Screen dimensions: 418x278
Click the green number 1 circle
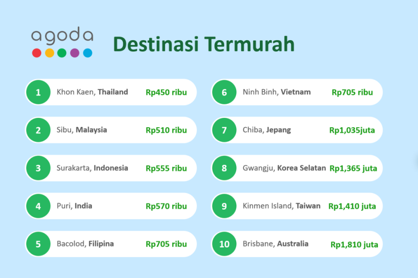(38, 92)
